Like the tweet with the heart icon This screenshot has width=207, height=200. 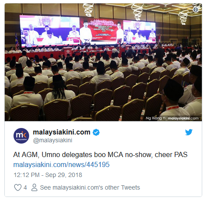18,187
